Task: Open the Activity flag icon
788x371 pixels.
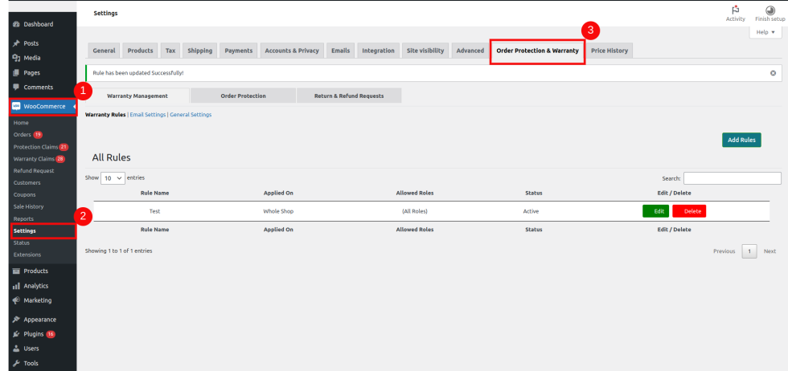Action: pos(735,10)
